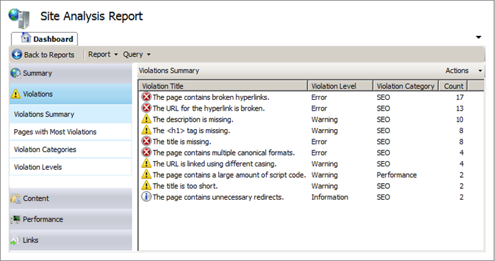Image resolution: width=495 pixels, height=261 pixels.
Task: Click the blue Back to Reports arrow icon
Action: coord(17,55)
